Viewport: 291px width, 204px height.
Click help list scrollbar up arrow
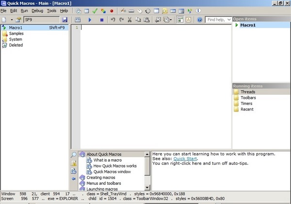[147, 154]
